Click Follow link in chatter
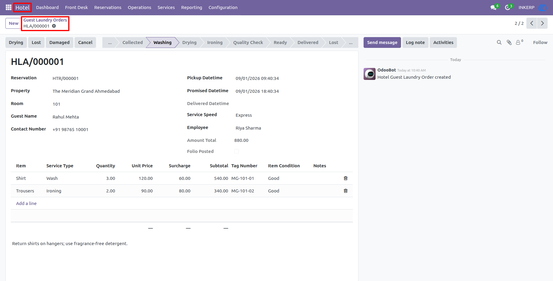Viewport: 553px width, 281px height. 540,42
